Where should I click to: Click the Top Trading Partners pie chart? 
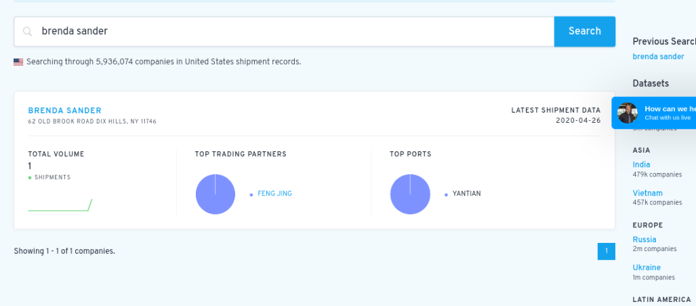point(216,194)
